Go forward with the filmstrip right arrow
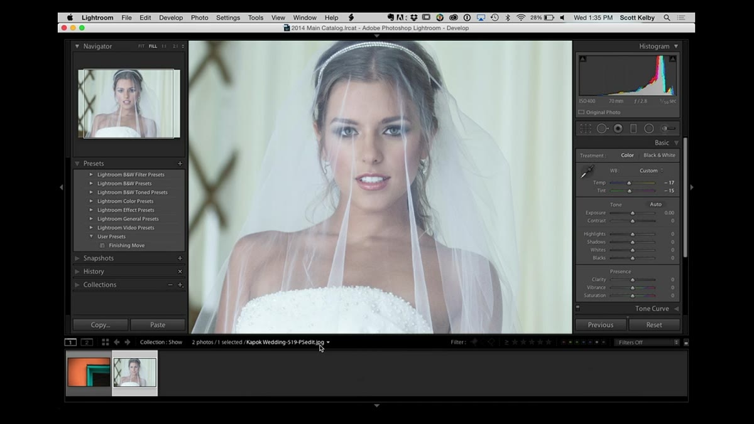This screenshot has width=754, height=424. pyautogui.click(x=128, y=342)
